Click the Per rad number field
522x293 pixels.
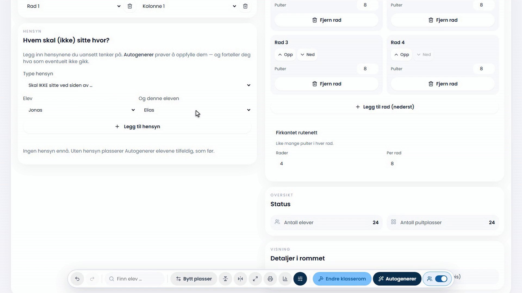click(440, 164)
